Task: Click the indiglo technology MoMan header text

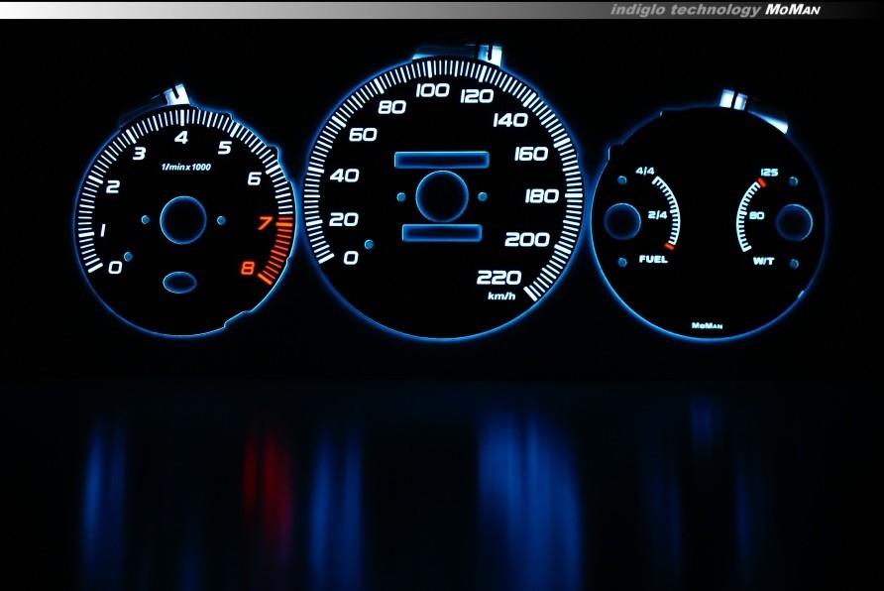Action: click(714, 9)
